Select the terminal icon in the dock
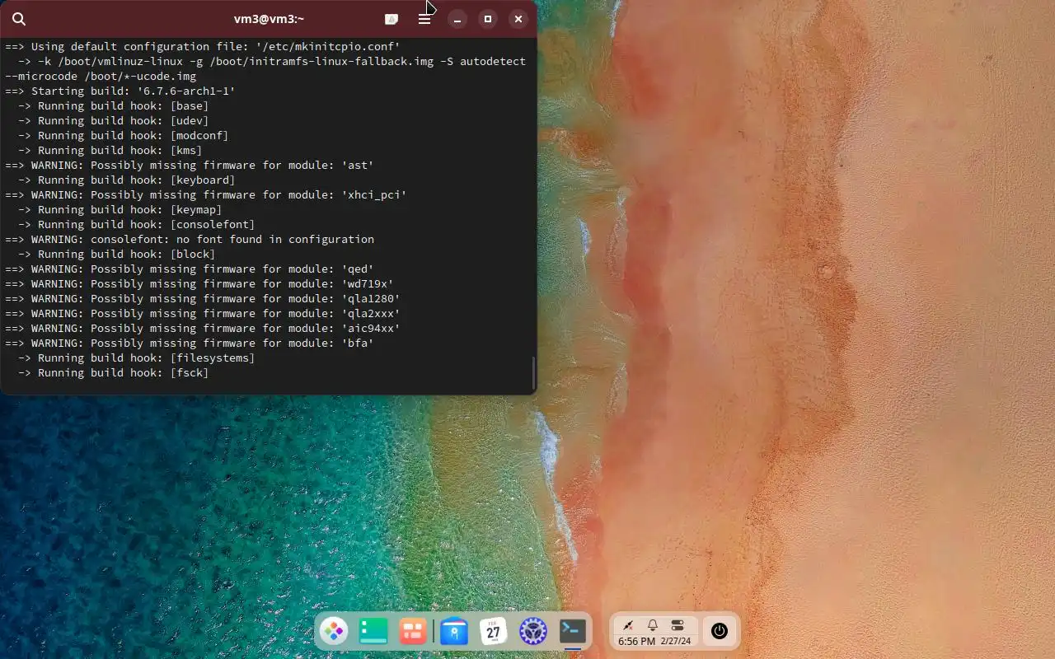Image resolution: width=1055 pixels, height=659 pixels. click(x=573, y=632)
